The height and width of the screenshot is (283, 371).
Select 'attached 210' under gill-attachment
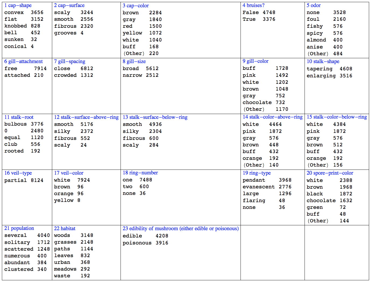pos(24,75)
